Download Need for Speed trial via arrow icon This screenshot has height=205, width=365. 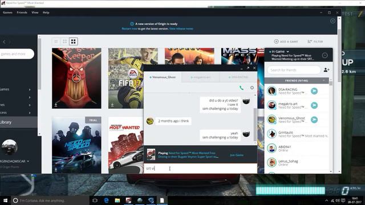pos(56,170)
